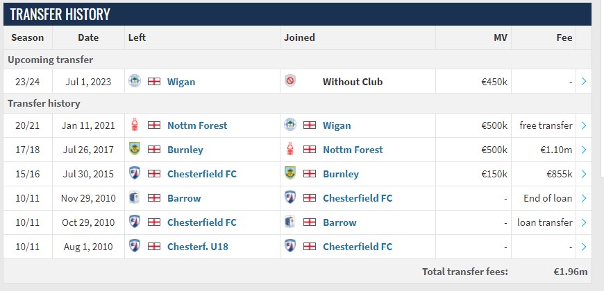This screenshot has width=604, height=291.
Task: Click Nottm Forest crest in Jan 2021 row
Action: tap(135, 125)
